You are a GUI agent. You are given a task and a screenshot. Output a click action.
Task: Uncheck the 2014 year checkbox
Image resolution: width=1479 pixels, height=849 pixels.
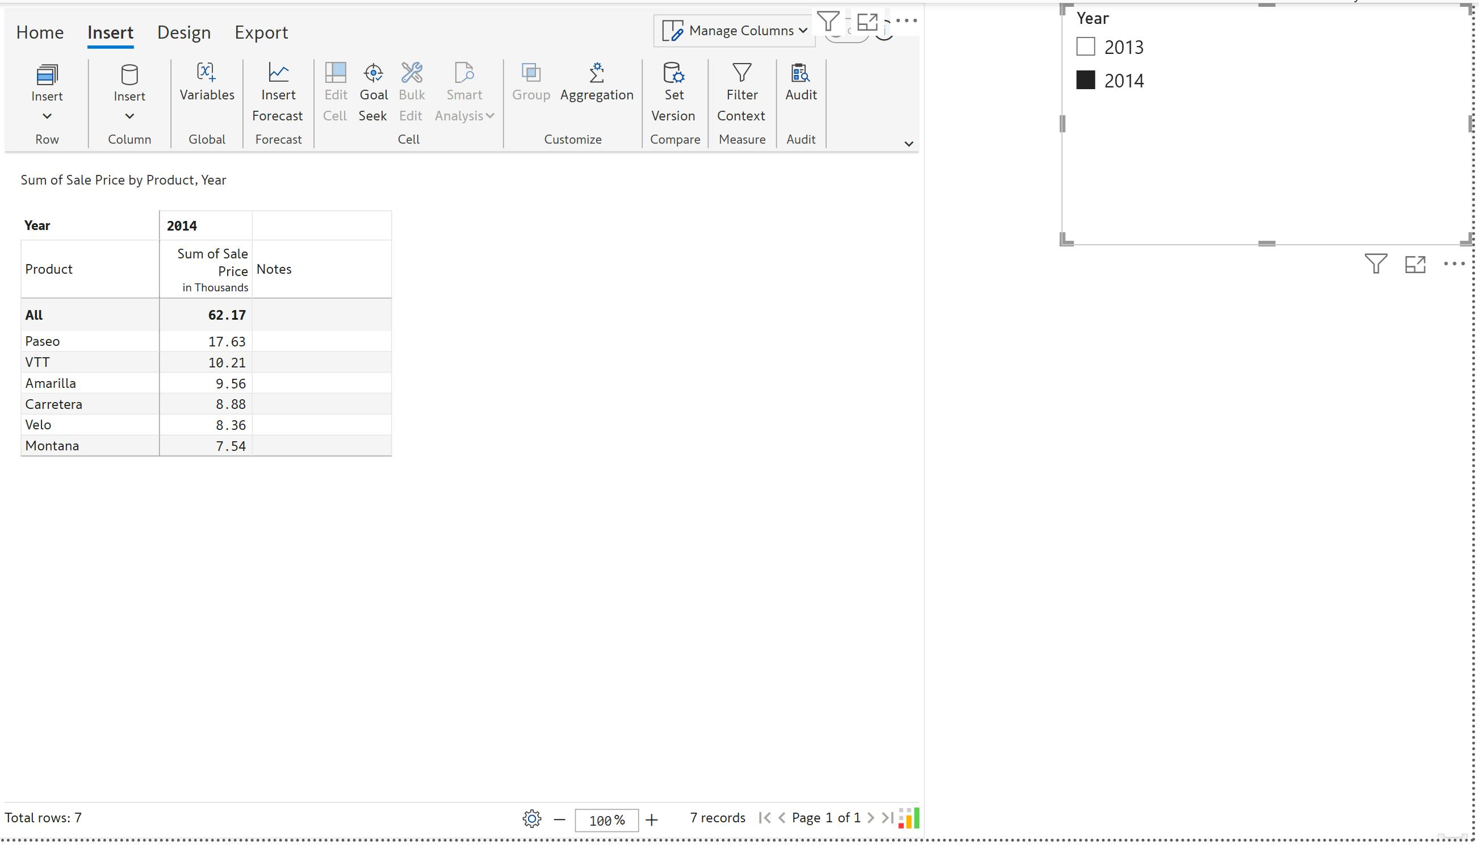(1085, 80)
